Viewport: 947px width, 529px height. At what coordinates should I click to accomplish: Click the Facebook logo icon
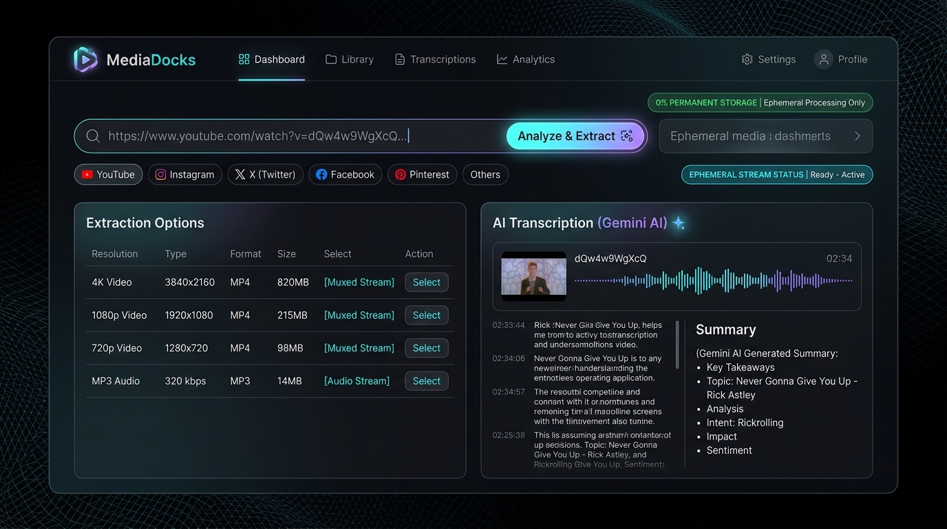pyautogui.click(x=321, y=174)
